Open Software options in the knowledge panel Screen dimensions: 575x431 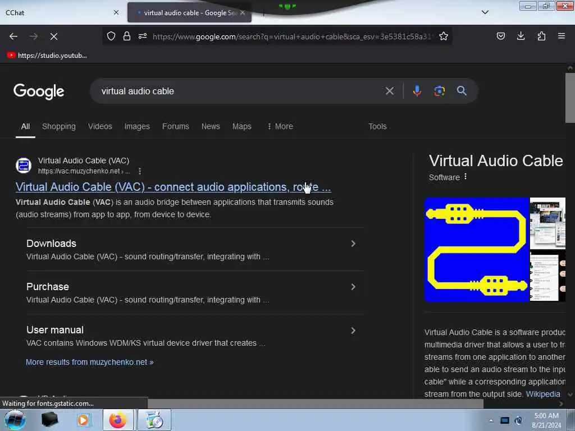(466, 177)
